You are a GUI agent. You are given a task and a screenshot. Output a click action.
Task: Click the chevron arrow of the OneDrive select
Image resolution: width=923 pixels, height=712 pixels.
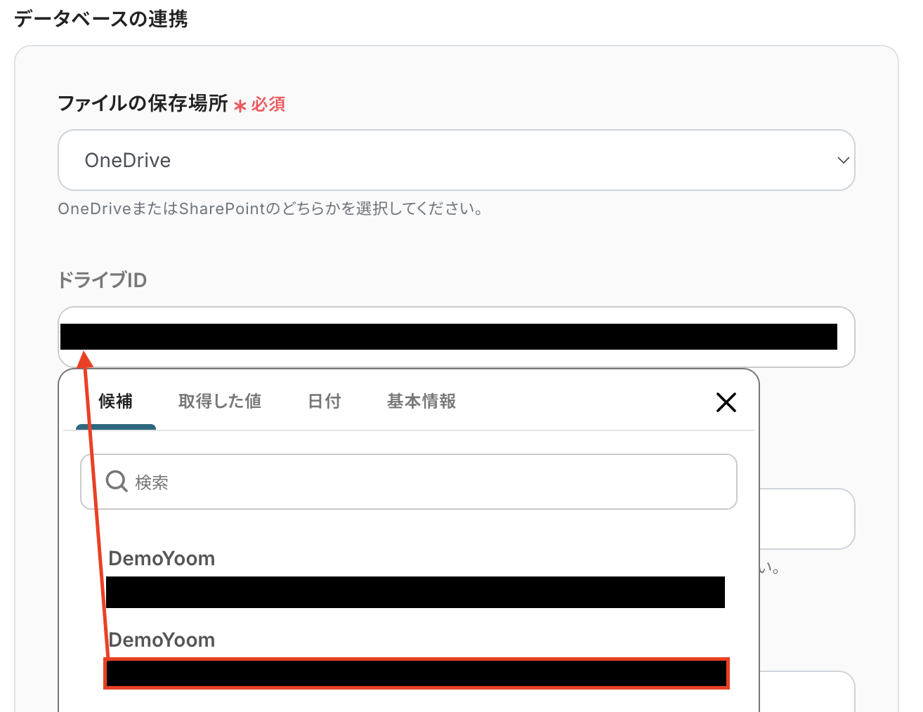click(x=843, y=160)
